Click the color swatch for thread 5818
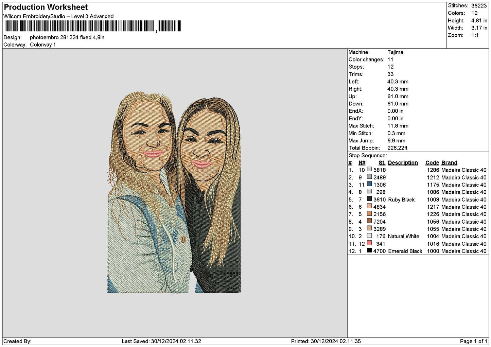The image size is (491, 347). (369, 170)
